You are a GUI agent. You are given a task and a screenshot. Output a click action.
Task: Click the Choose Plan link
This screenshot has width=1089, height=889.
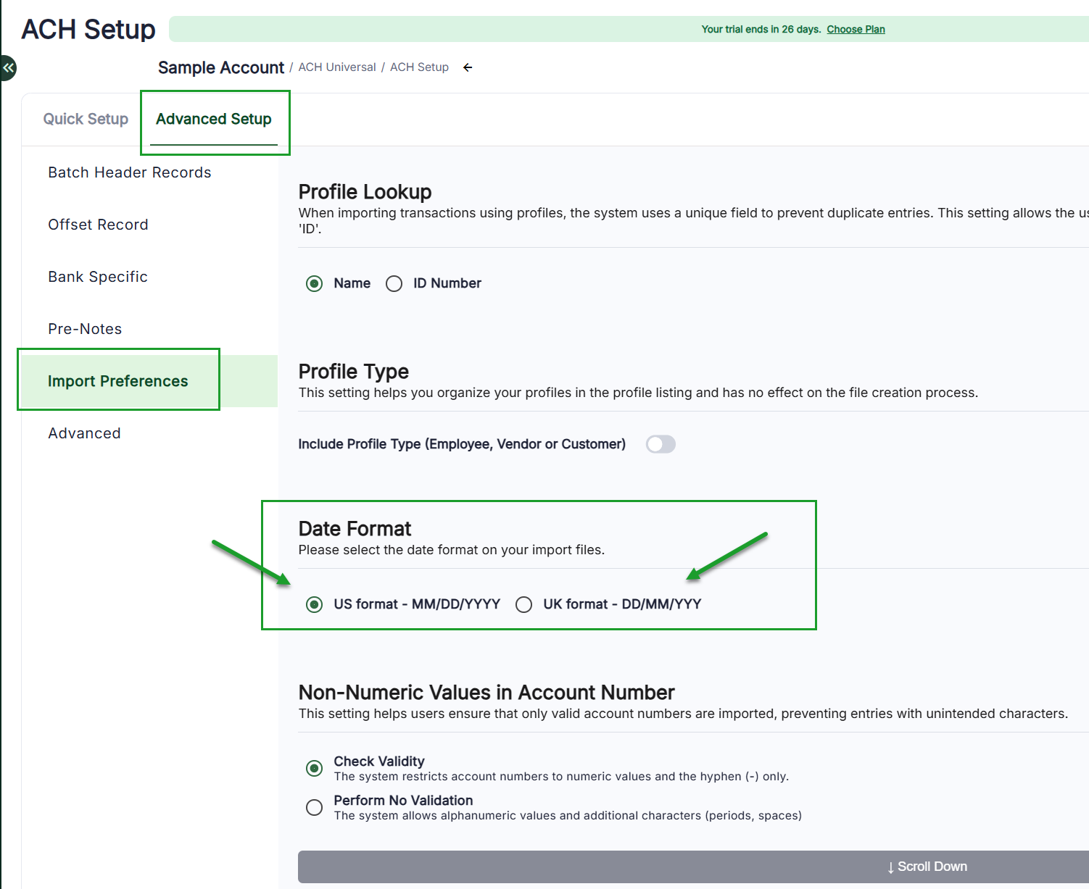click(856, 30)
